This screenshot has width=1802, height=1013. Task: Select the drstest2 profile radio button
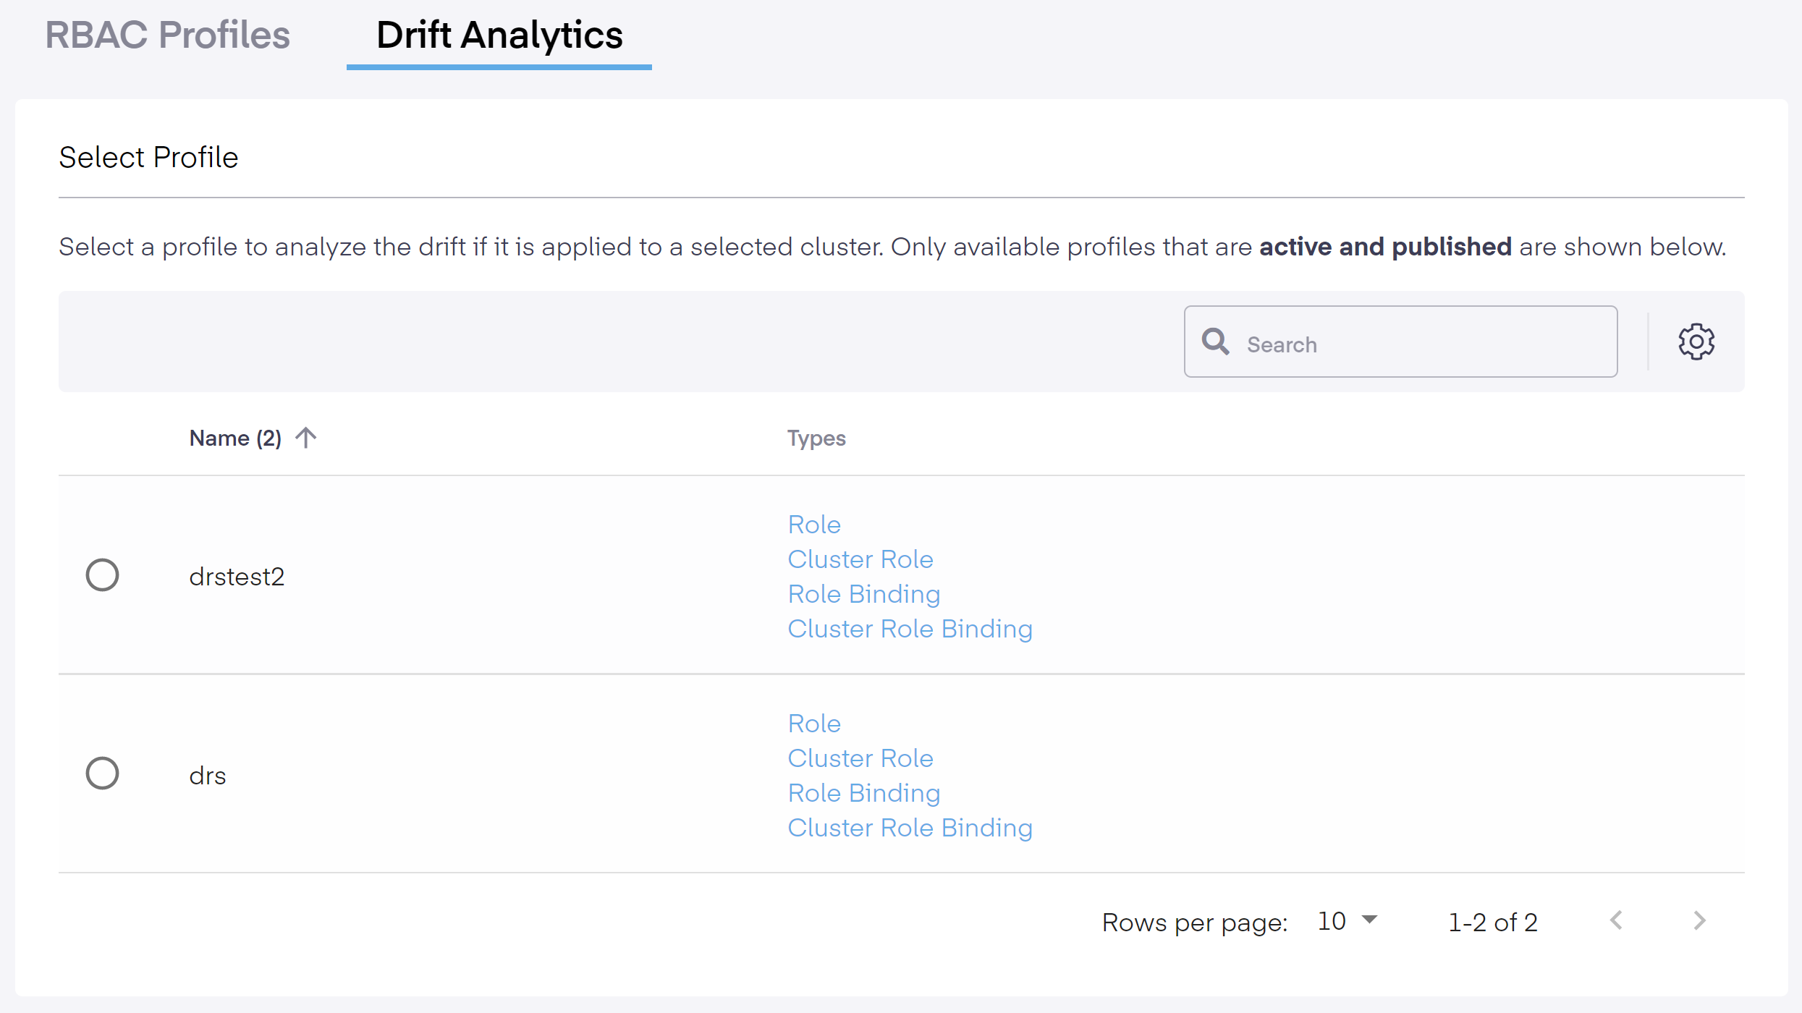(x=102, y=575)
